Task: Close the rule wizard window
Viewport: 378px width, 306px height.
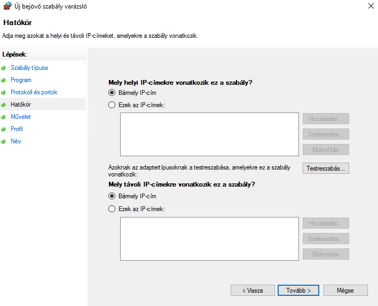Action: click(x=371, y=6)
